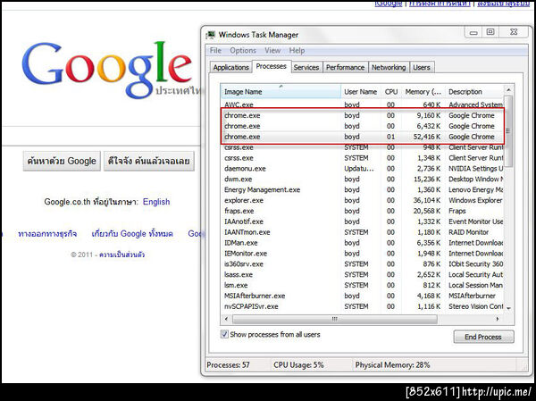The height and width of the screenshot is (401, 536).
Task: Select the fraps.exe process
Action: (x=362, y=211)
